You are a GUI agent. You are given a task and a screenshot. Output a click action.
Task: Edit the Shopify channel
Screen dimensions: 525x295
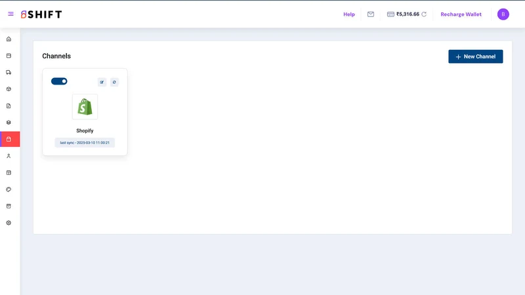pos(102,82)
